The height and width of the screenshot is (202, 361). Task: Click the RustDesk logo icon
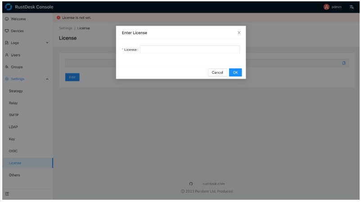pos(9,7)
